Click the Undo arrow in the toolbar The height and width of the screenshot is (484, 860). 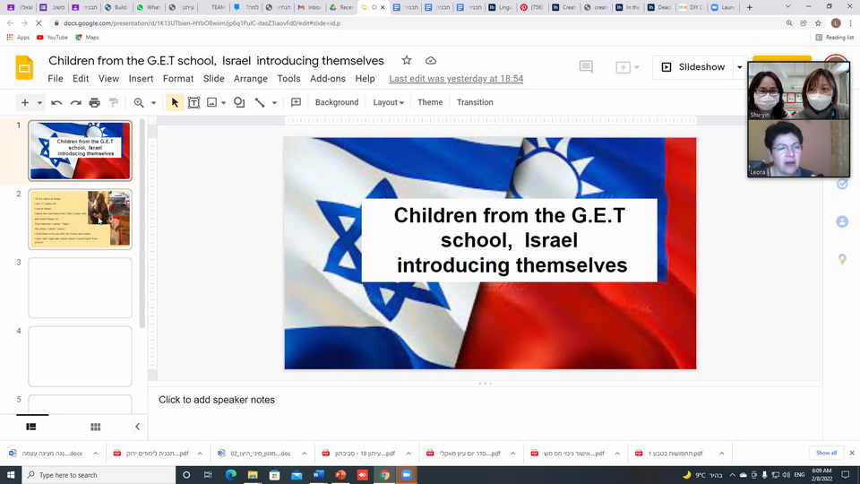(x=56, y=103)
